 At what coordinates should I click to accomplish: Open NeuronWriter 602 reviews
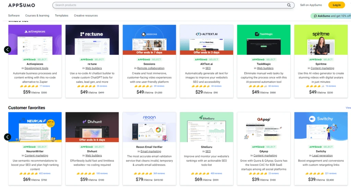[x=45, y=174]
